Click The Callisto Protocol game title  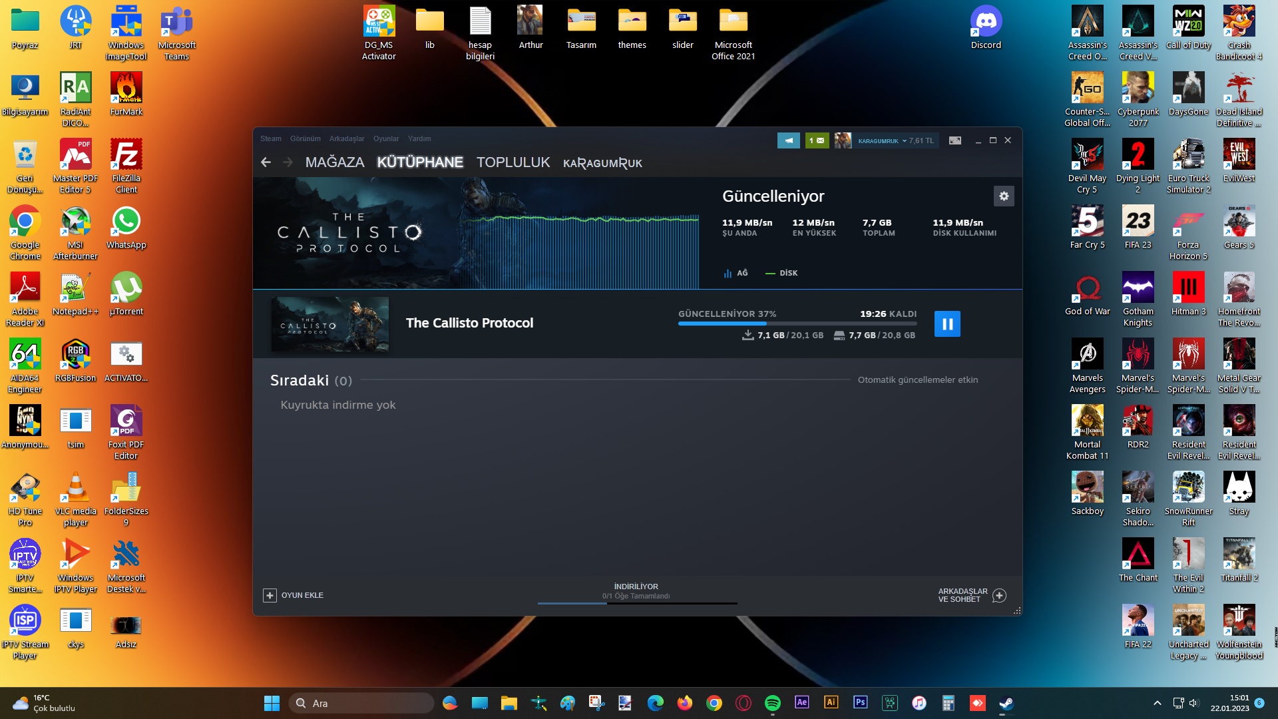469,323
